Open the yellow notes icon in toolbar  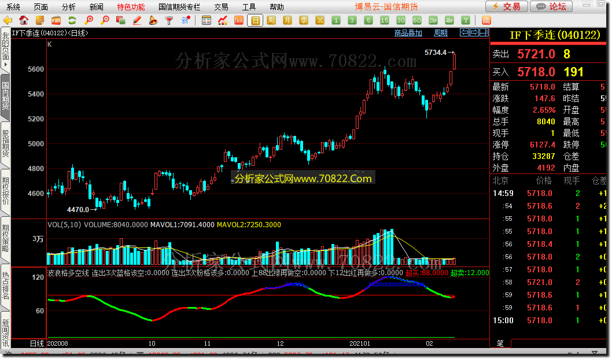point(40,20)
